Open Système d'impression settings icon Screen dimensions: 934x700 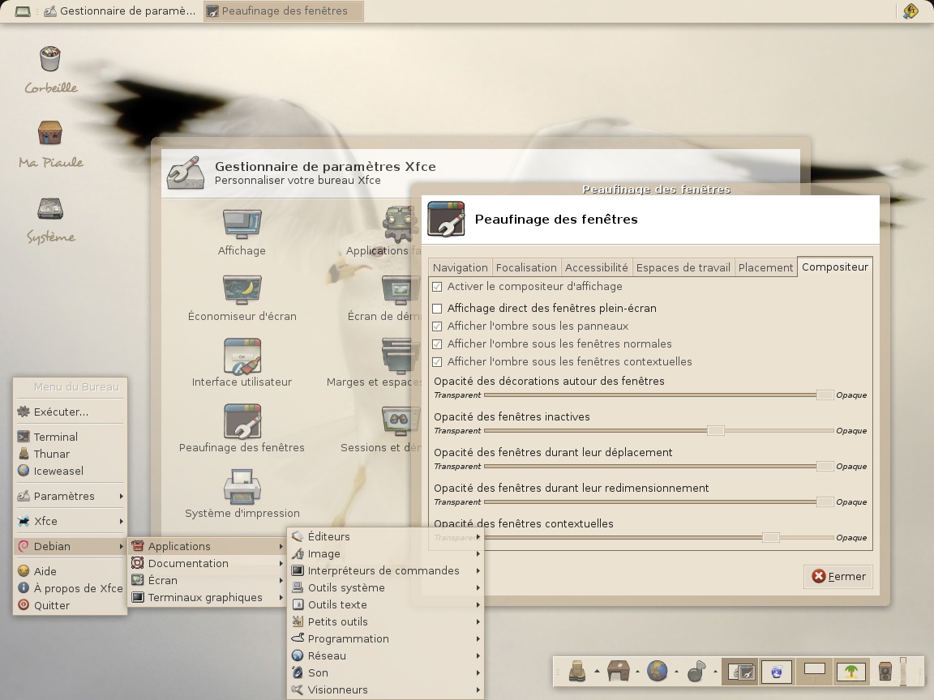pyautogui.click(x=242, y=486)
